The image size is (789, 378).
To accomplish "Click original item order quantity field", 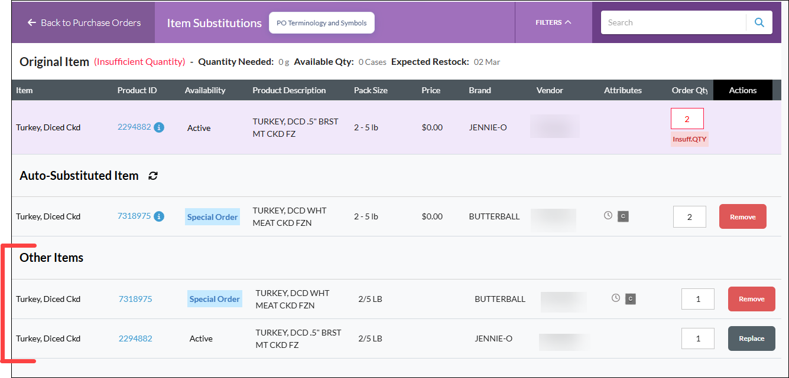I will [x=687, y=119].
